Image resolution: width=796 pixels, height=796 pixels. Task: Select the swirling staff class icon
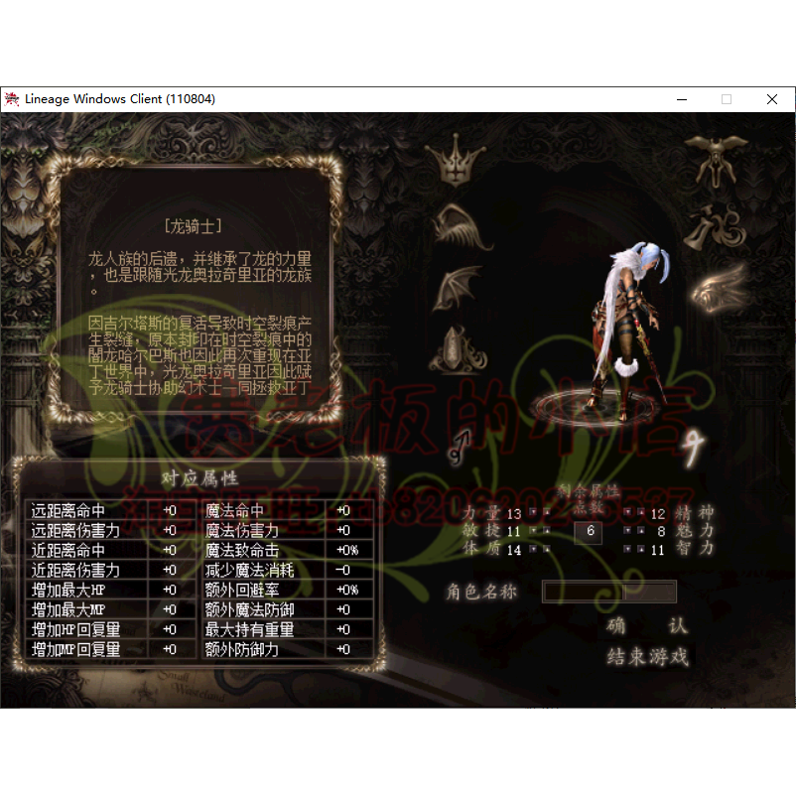coord(717,226)
